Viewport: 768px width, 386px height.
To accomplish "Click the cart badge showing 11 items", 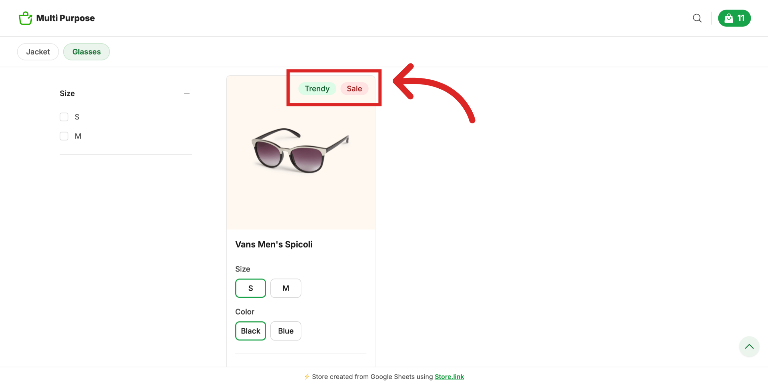I will 740,18.
